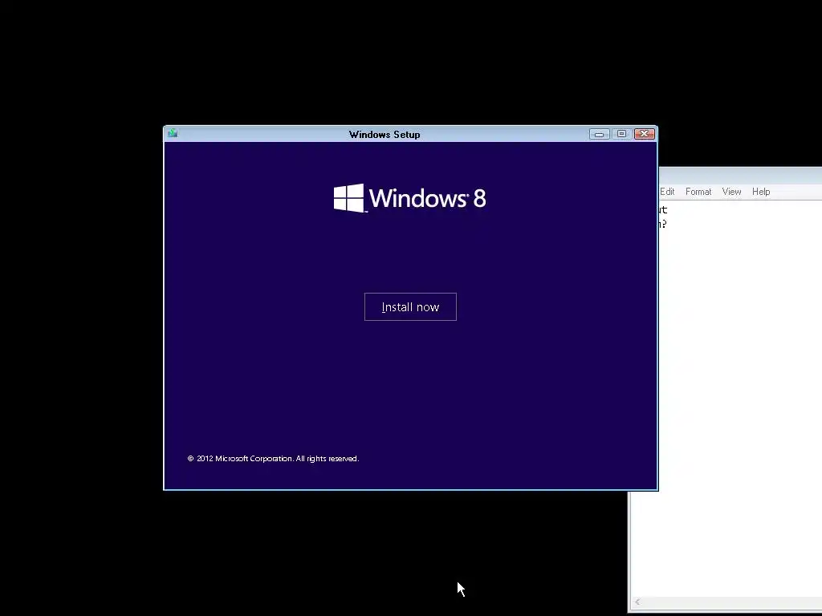This screenshot has height=616, width=822.
Task: Open the View menu in Notepad
Action: pos(731,192)
